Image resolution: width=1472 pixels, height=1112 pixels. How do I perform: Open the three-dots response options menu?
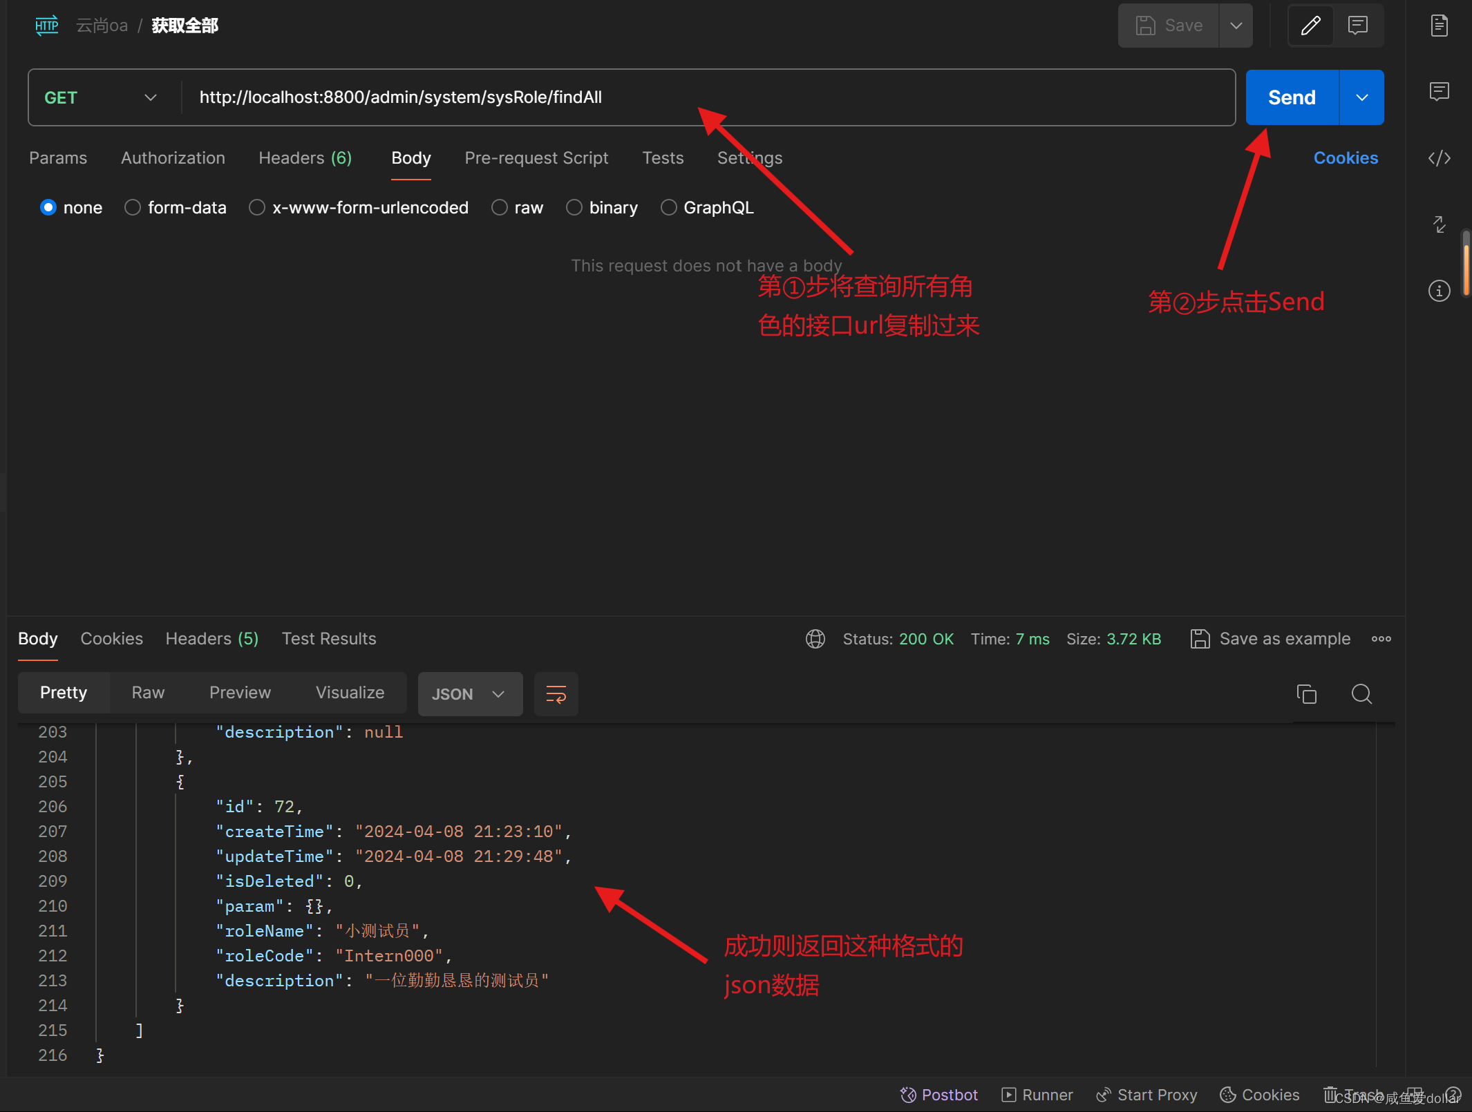click(x=1381, y=639)
